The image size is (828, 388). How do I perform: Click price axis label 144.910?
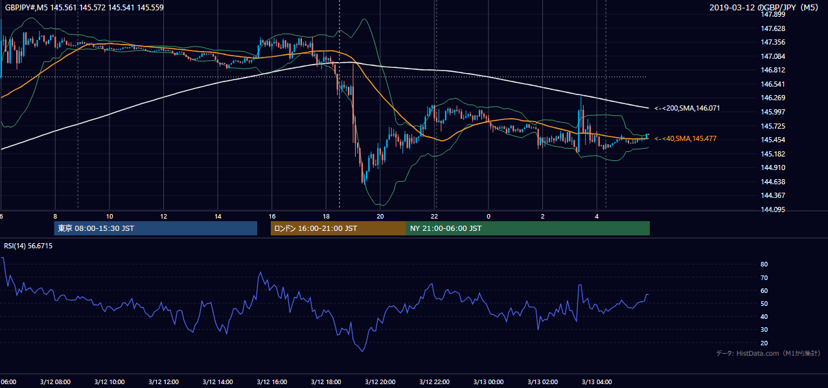[774, 168]
